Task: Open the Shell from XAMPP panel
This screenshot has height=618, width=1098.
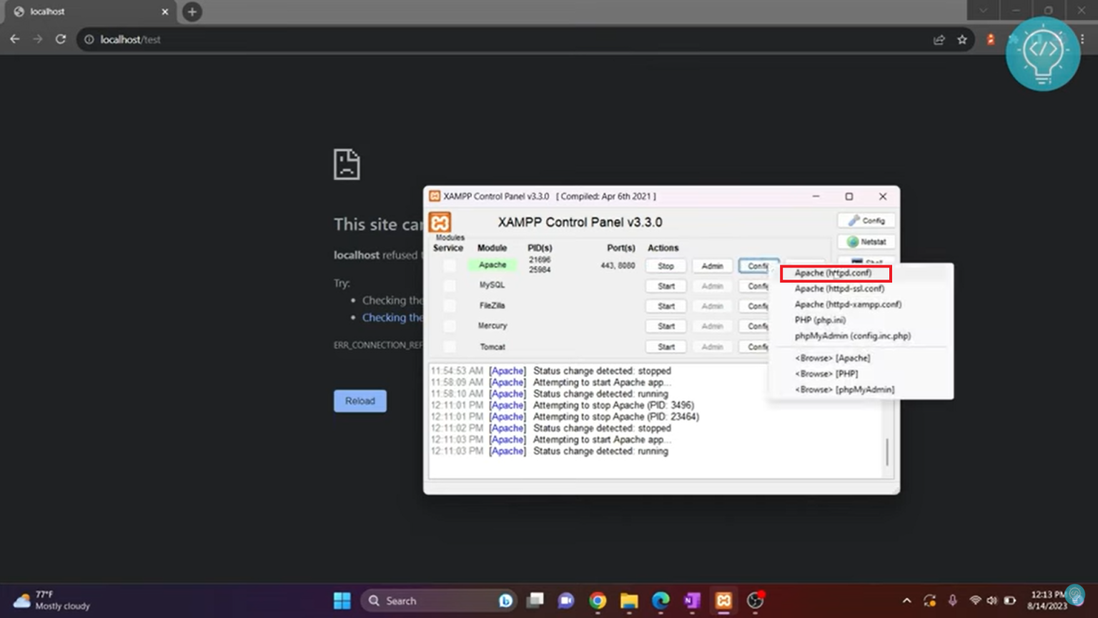Action: (866, 262)
